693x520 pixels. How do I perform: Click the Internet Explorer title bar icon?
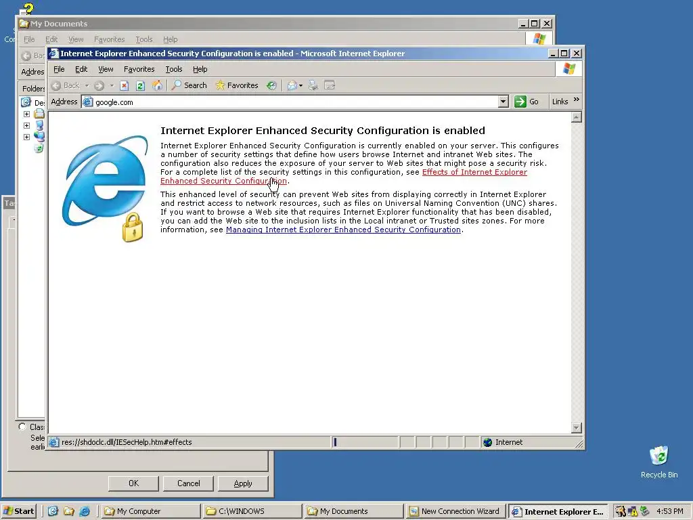click(53, 53)
